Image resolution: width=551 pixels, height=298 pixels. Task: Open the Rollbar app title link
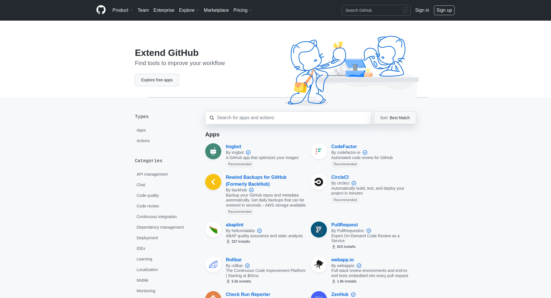click(x=234, y=260)
